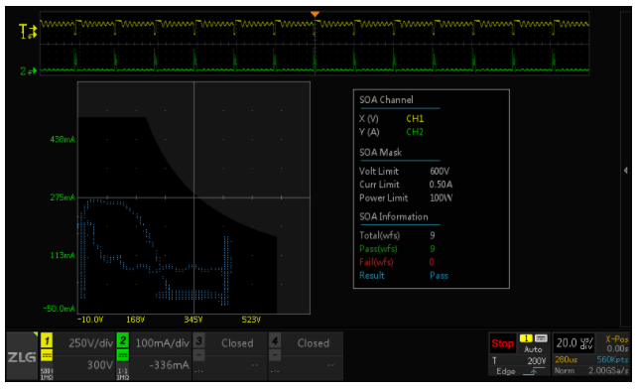The height and width of the screenshot is (390, 637).
Task: Select channel 2 1:1 probe ratio indicator
Action: (123, 374)
